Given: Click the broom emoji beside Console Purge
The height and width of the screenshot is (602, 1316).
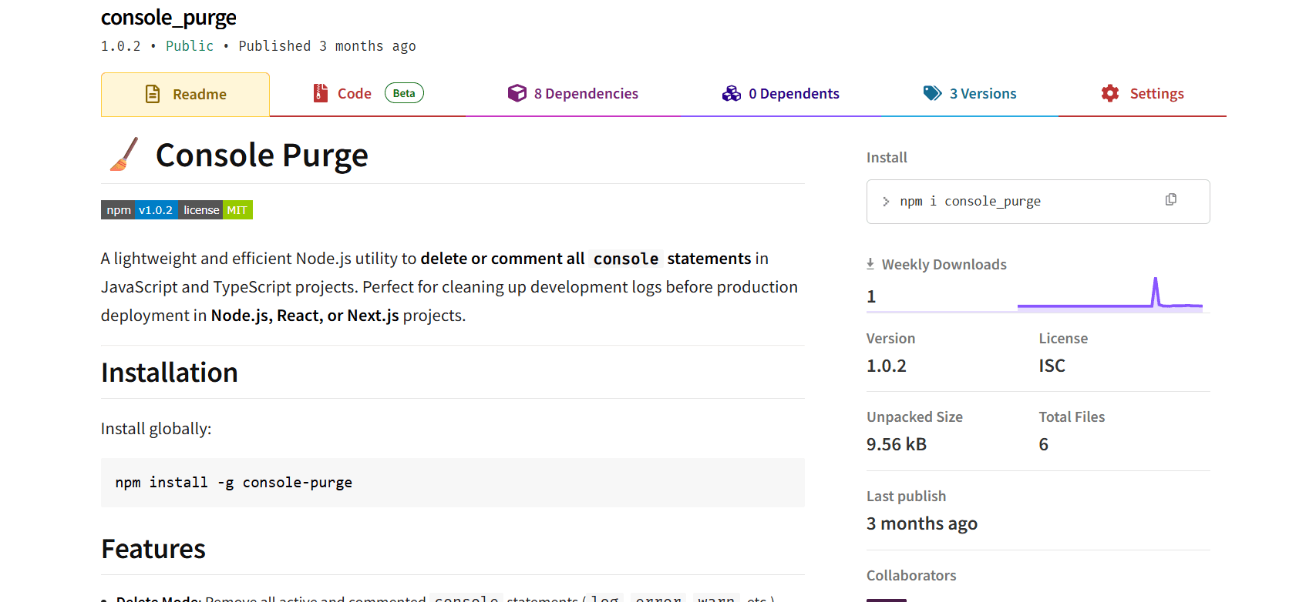Looking at the screenshot, I should click(124, 155).
